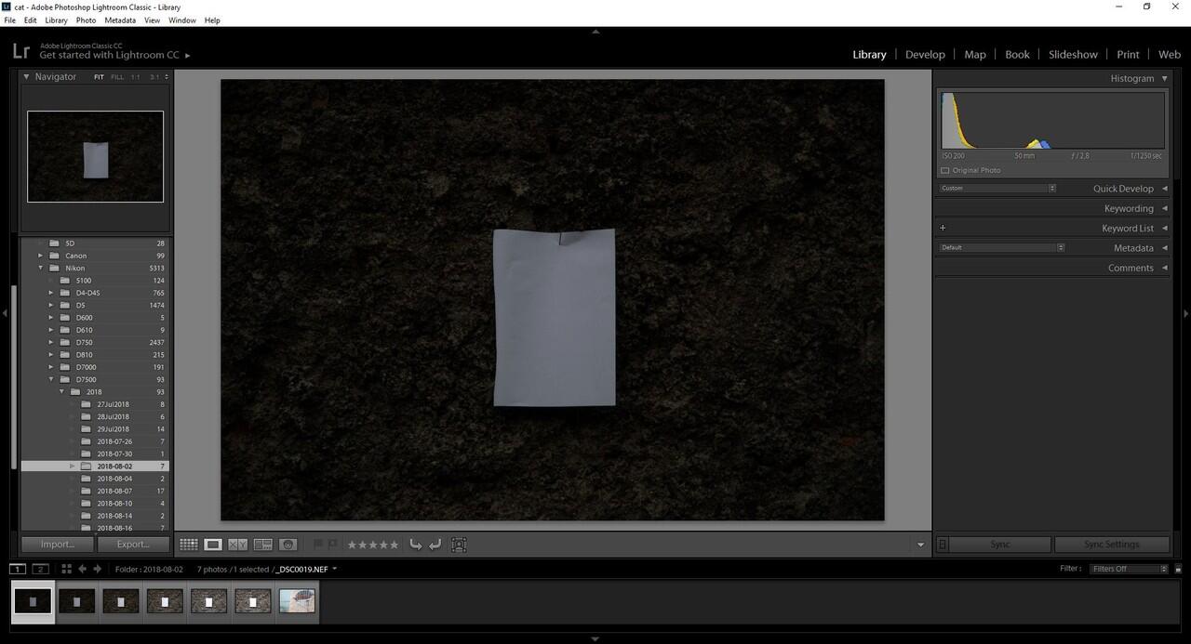Rotate photo counterclockwise

tap(416, 545)
